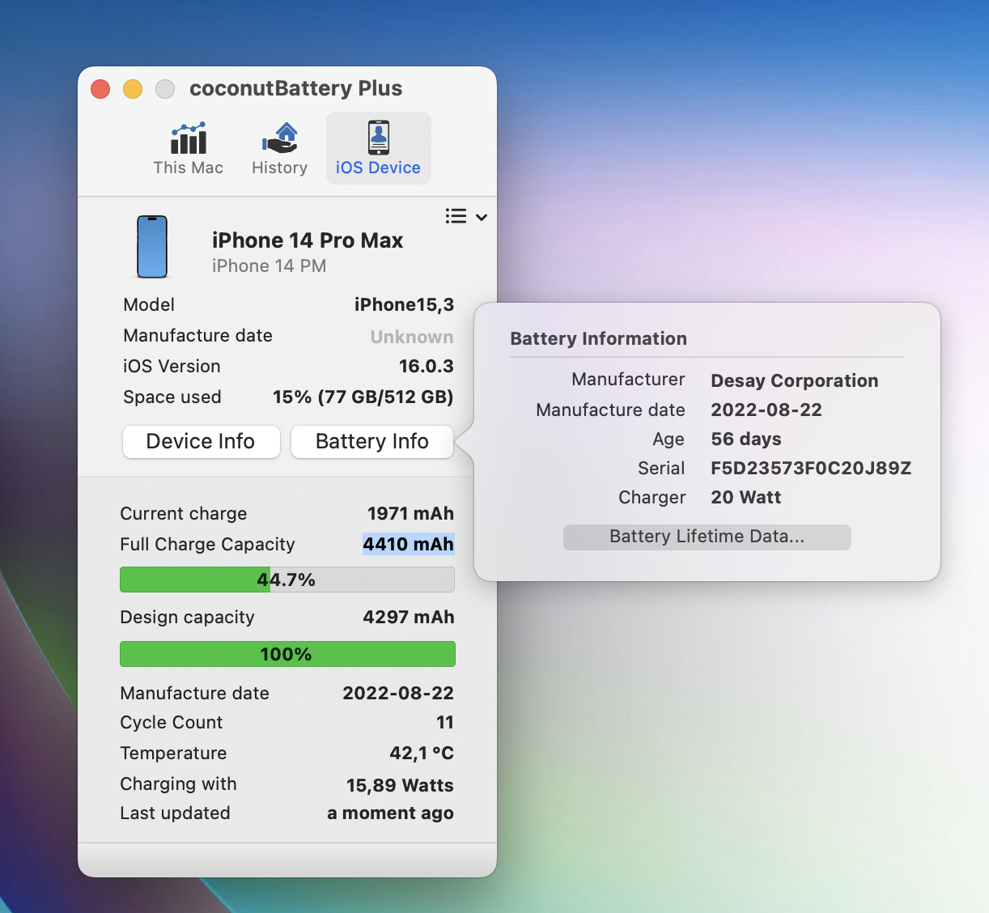Image resolution: width=989 pixels, height=913 pixels.
Task: Select the iOS Device view
Action: (378, 148)
